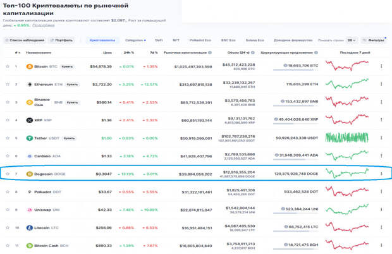Expand three-dot menu in Litecoin row
This screenshot has height=254, width=392.
pos(381,227)
